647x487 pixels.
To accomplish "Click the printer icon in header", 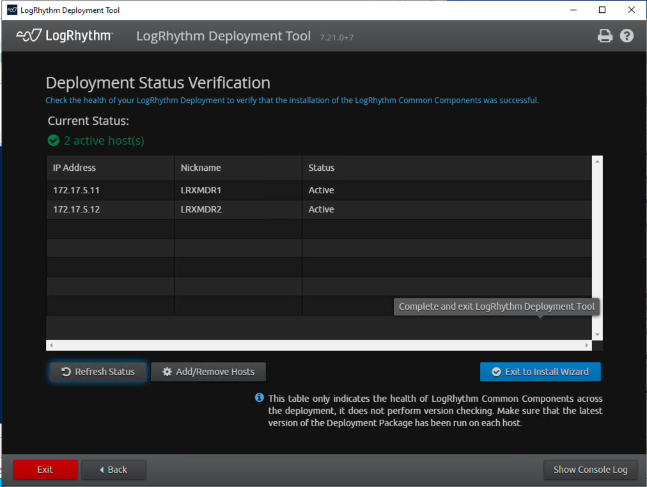I will pyautogui.click(x=604, y=36).
